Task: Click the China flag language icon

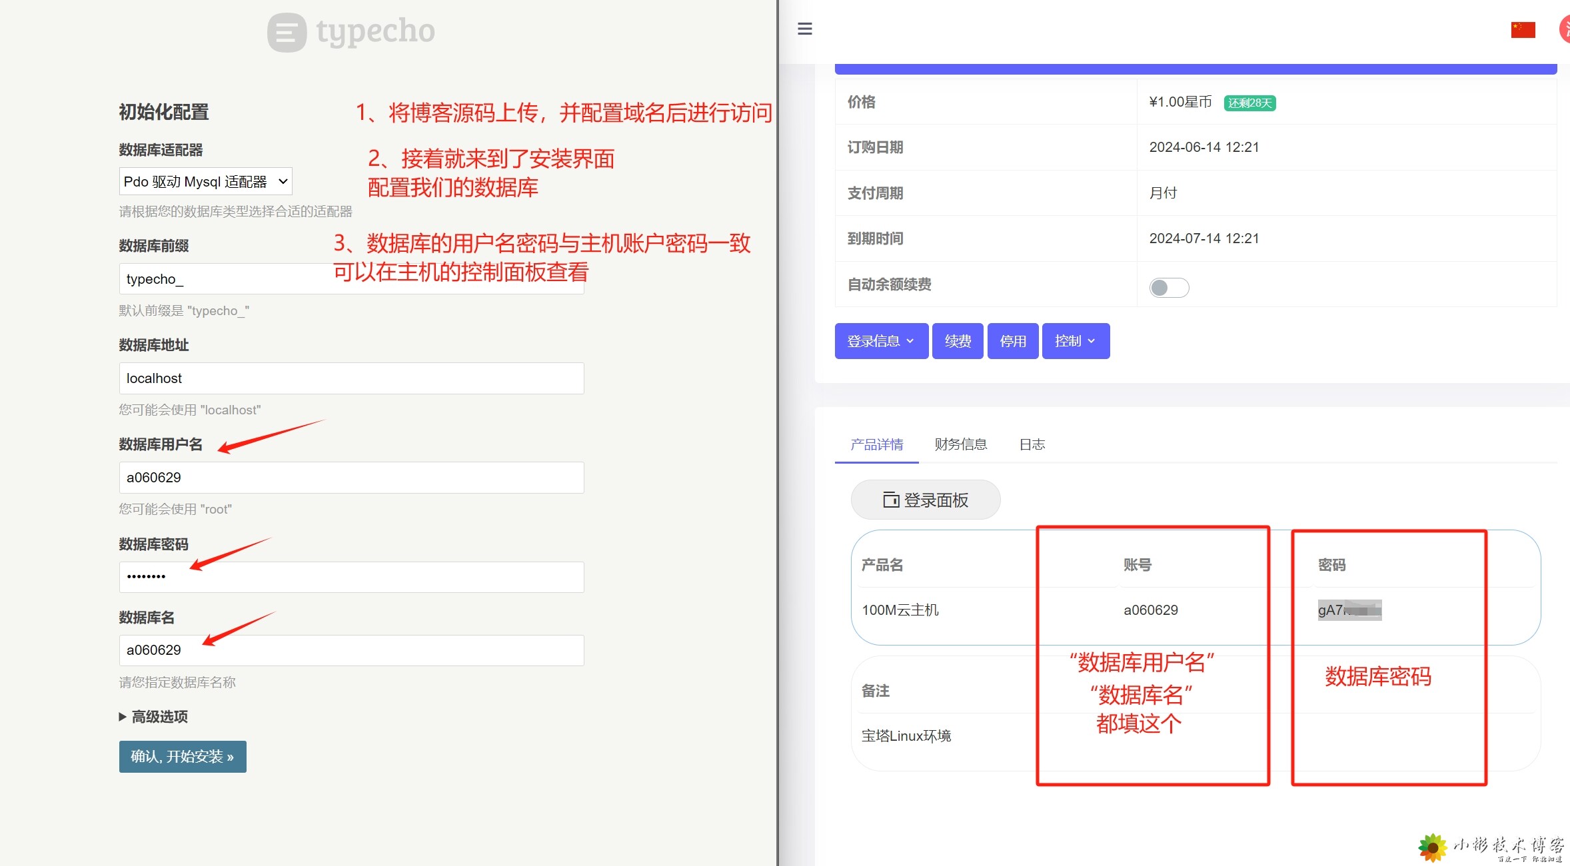Action: (1523, 30)
